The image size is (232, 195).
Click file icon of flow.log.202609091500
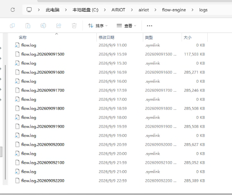(17, 54)
